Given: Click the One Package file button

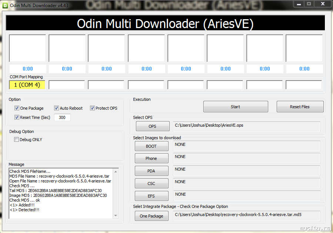Looking at the screenshot, I should tap(151, 216).
